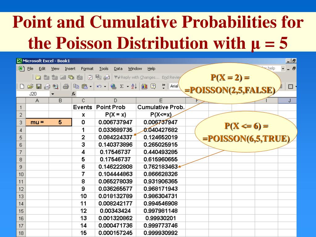Click the Show/Hide Comment icon
Image resolution: width=316 pixels, height=237 pixels.
(63, 77)
